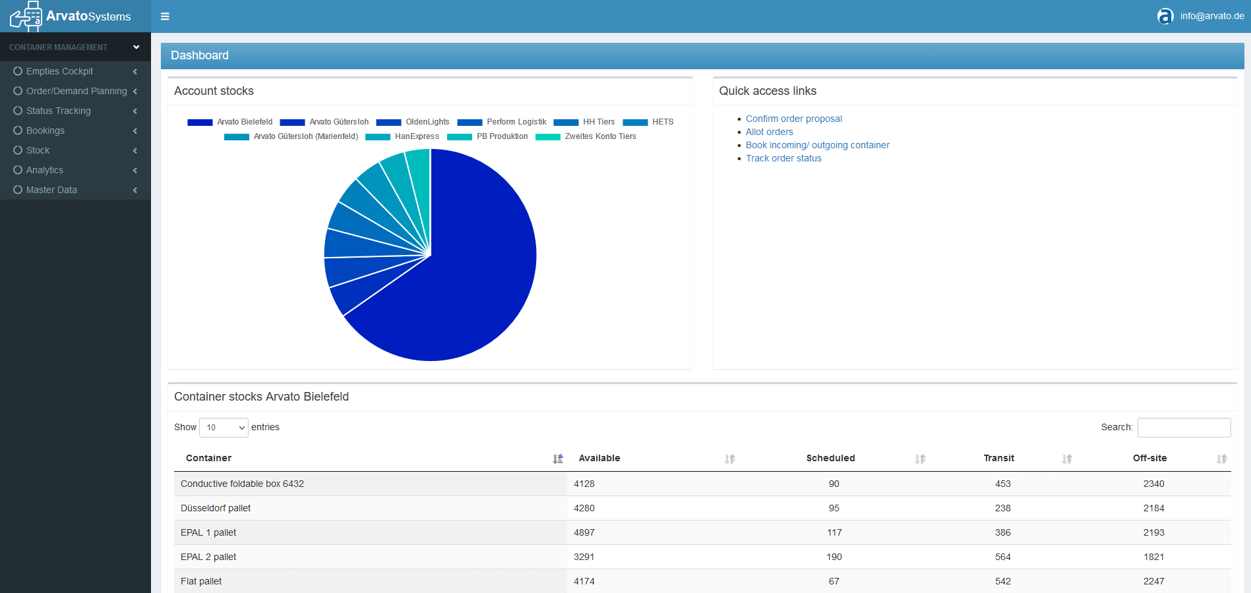The image size is (1251, 593).
Task: Click the Arvato Systems logo icon
Action: 26,16
